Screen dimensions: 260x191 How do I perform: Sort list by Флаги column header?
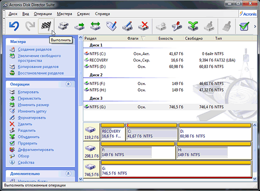click(142, 38)
